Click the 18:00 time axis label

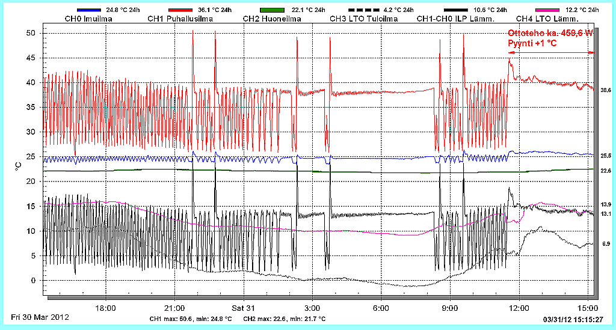[105, 307]
